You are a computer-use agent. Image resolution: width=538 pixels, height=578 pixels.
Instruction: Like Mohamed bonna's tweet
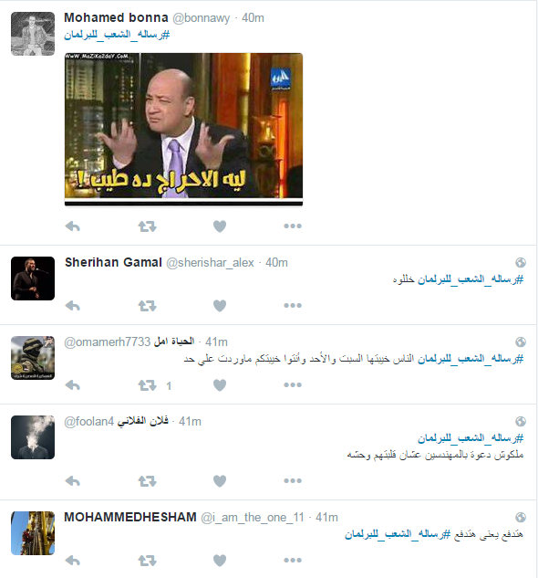pos(220,226)
